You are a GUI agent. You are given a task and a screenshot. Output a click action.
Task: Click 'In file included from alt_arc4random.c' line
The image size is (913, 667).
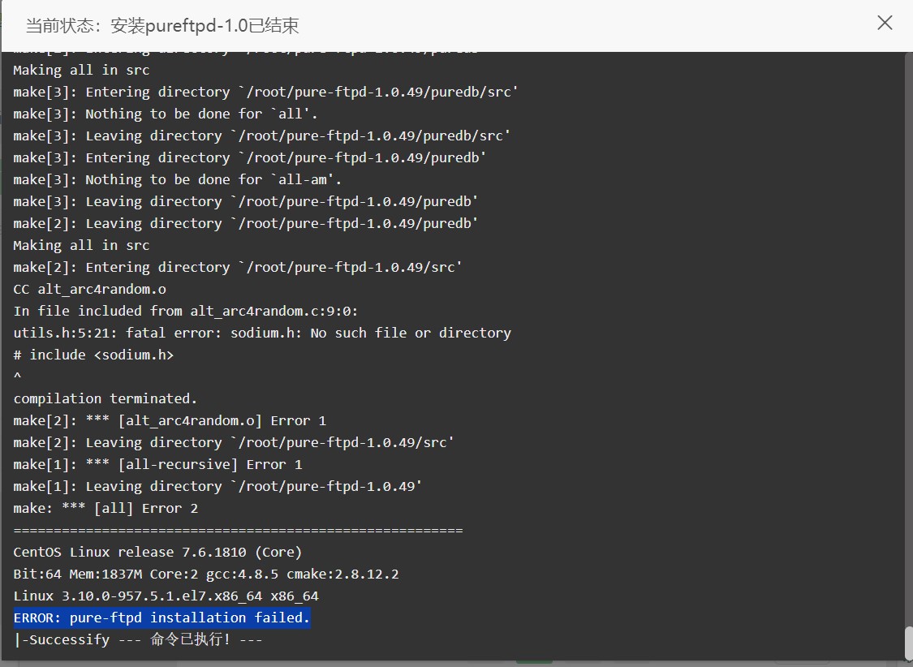coord(186,312)
